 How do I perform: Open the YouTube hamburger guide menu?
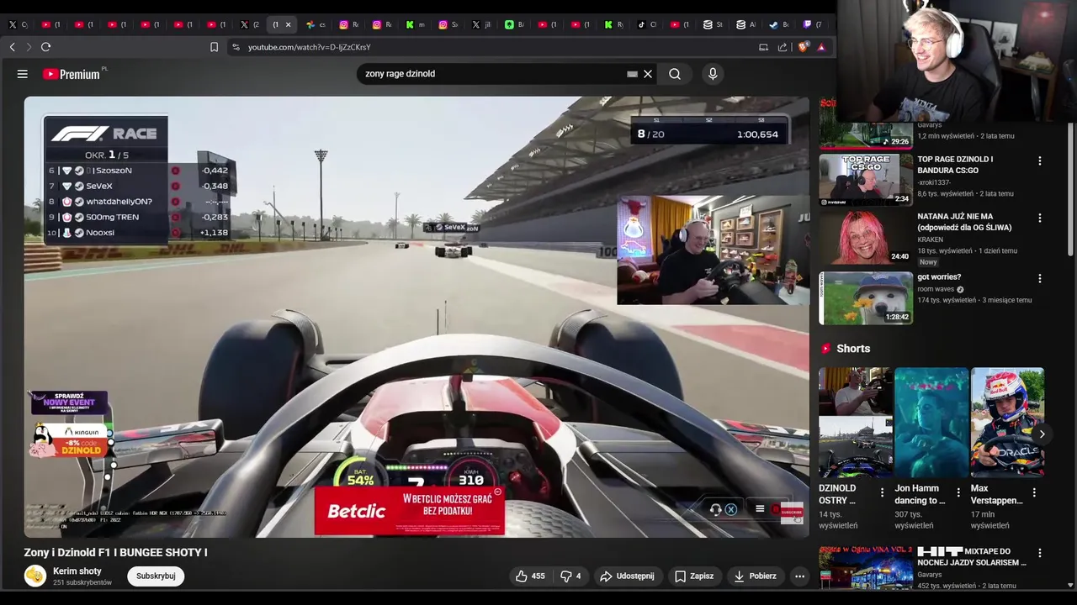pos(23,74)
